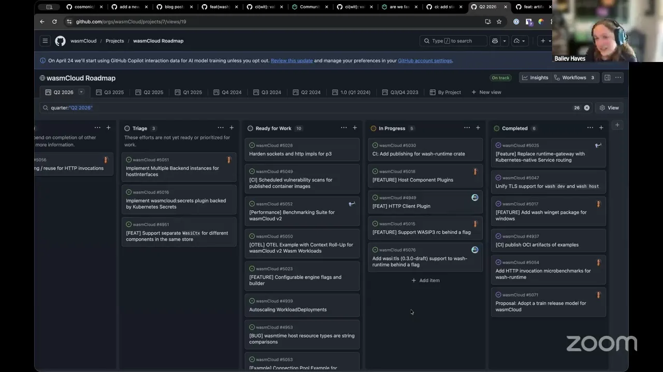Click avatar on Multiple Backend instances card

pyautogui.click(x=228, y=160)
